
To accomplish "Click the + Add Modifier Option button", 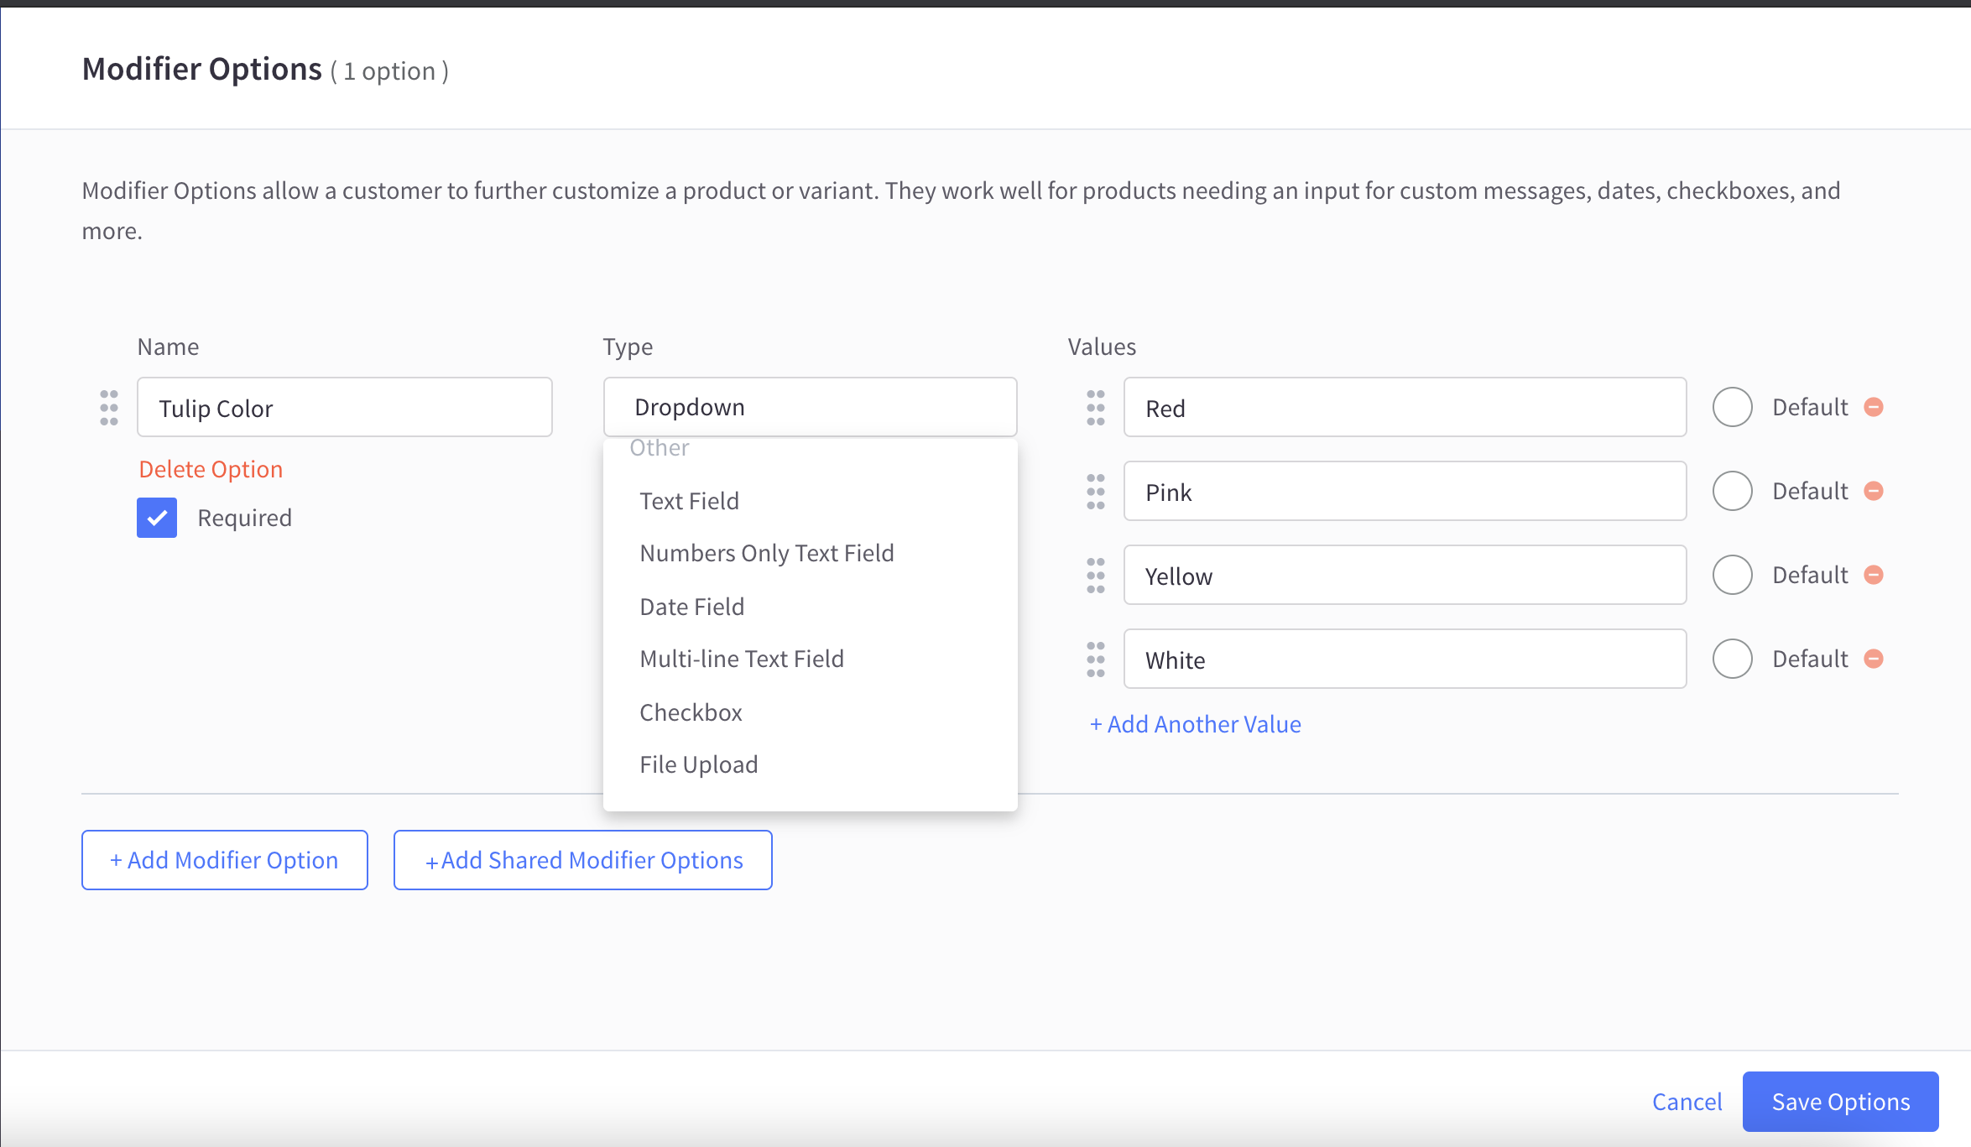I will (x=225, y=860).
